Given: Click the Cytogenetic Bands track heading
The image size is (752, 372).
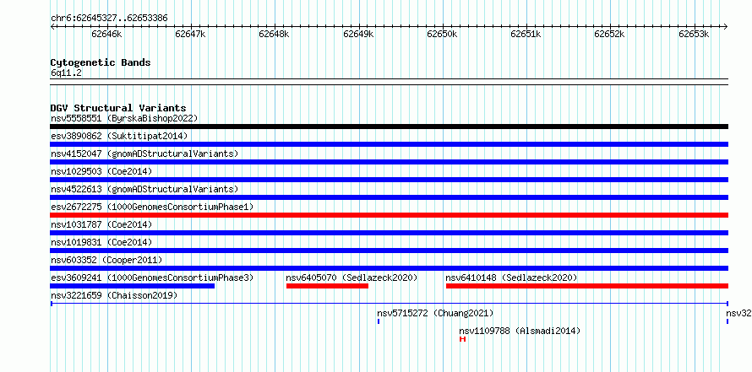Looking at the screenshot, I should (101, 62).
